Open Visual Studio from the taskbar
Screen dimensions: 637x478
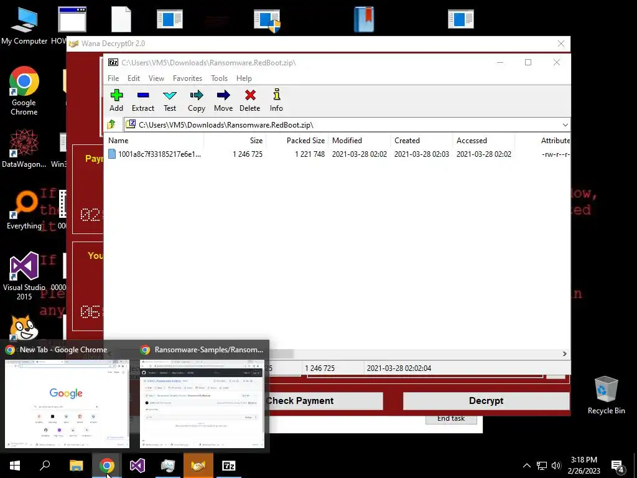coord(137,466)
